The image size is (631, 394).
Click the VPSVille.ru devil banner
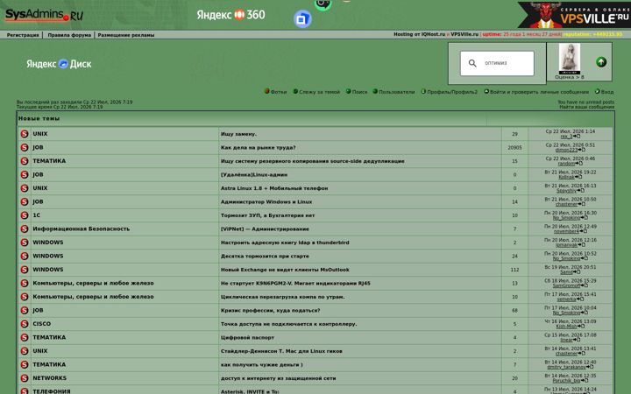pyautogui.click(x=573, y=15)
